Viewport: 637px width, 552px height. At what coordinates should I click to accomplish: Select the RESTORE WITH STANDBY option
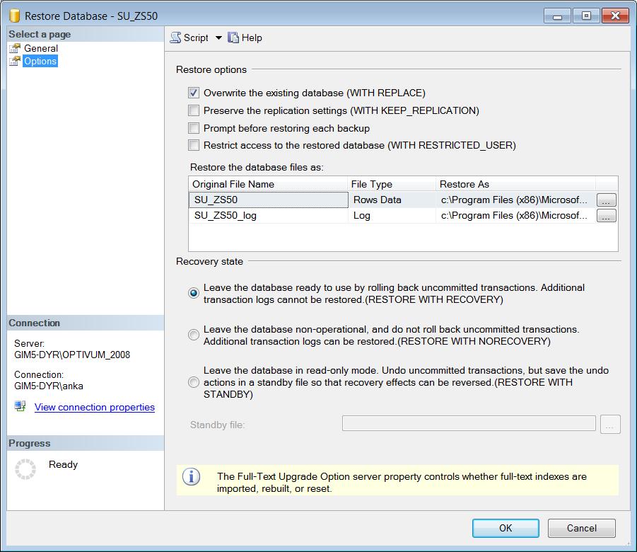pyautogui.click(x=194, y=382)
